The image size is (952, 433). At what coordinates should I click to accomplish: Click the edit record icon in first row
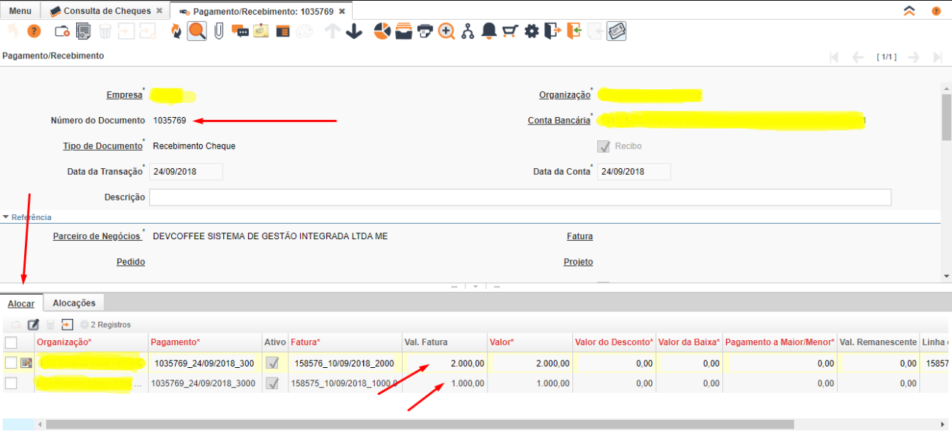point(26,363)
